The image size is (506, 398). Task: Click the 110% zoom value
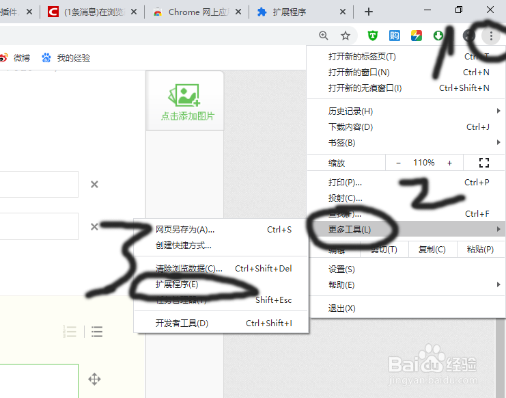click(x=424, y=163)
